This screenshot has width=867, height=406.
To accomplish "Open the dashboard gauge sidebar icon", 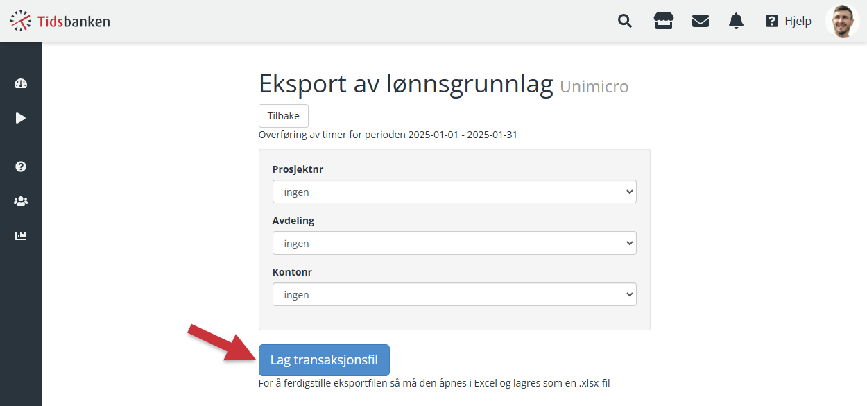I will point(21,83).
